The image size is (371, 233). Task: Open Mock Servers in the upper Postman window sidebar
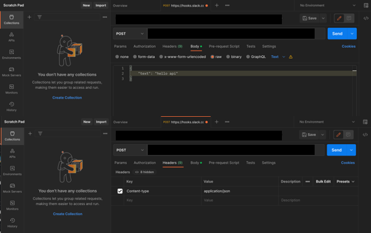click(x=12, y=72)
